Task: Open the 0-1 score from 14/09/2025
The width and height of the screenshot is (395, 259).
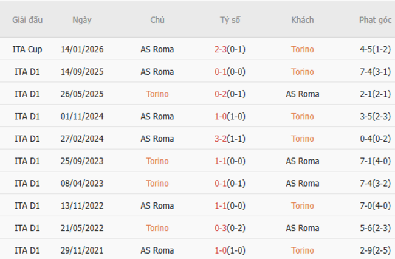Action: (x=221, y=72)
